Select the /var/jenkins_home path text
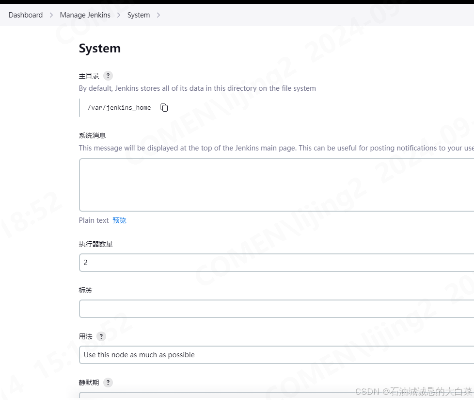The image size is (474, 400). click(119, 107)
